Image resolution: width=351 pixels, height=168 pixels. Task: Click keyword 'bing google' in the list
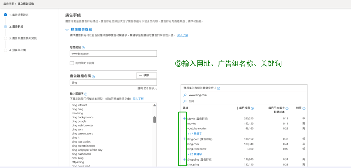coord(79,121)
